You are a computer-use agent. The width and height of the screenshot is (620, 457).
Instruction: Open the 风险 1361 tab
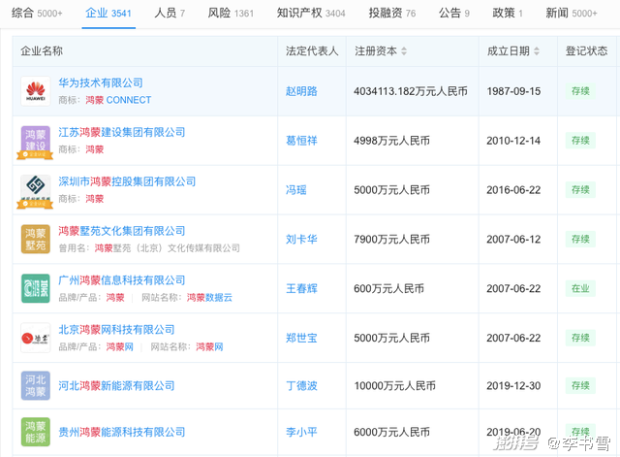231,13
